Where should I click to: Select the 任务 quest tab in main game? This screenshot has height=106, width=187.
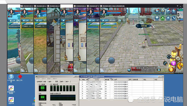point(105,20)
